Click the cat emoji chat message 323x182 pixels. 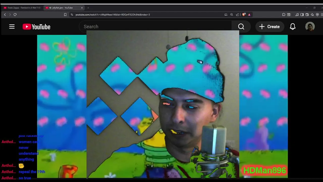pyautogui.click(x=21, y=166)
